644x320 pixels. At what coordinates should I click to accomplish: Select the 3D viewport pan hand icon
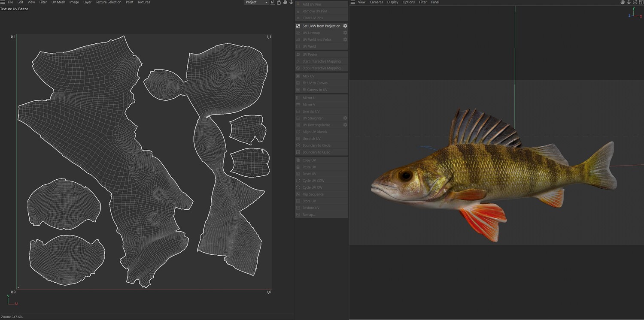click(623, 2)
